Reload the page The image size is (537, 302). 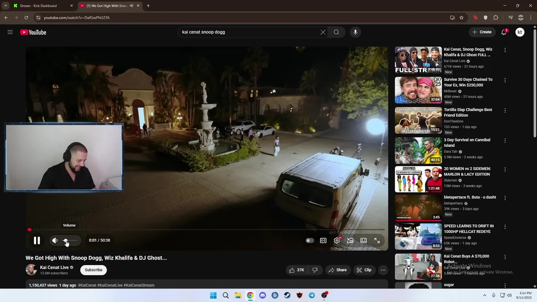pos(26,18)
